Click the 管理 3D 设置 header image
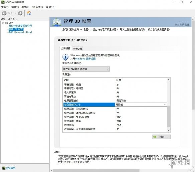Screen dimensions: 195x172 click(x=57, y=22)
